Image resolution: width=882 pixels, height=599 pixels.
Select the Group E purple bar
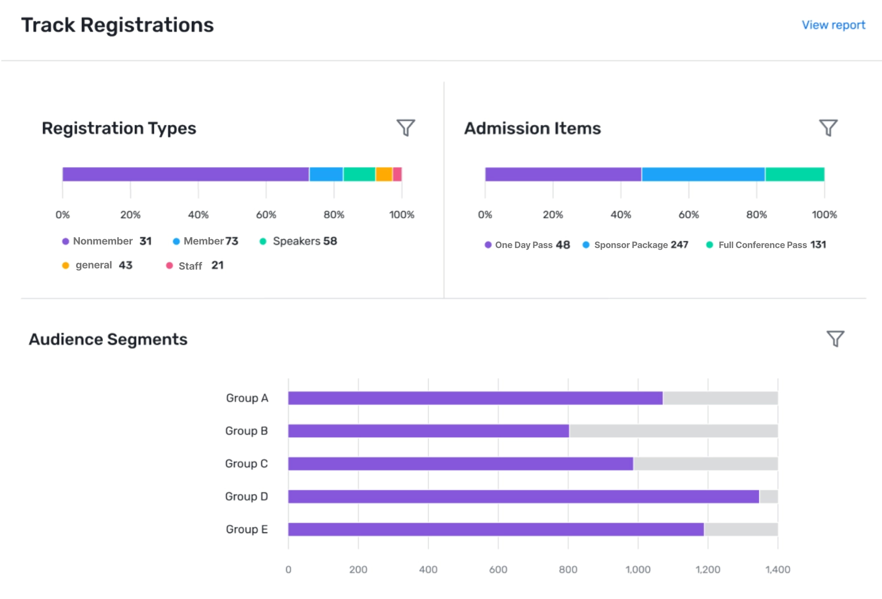tap(495, 529)
